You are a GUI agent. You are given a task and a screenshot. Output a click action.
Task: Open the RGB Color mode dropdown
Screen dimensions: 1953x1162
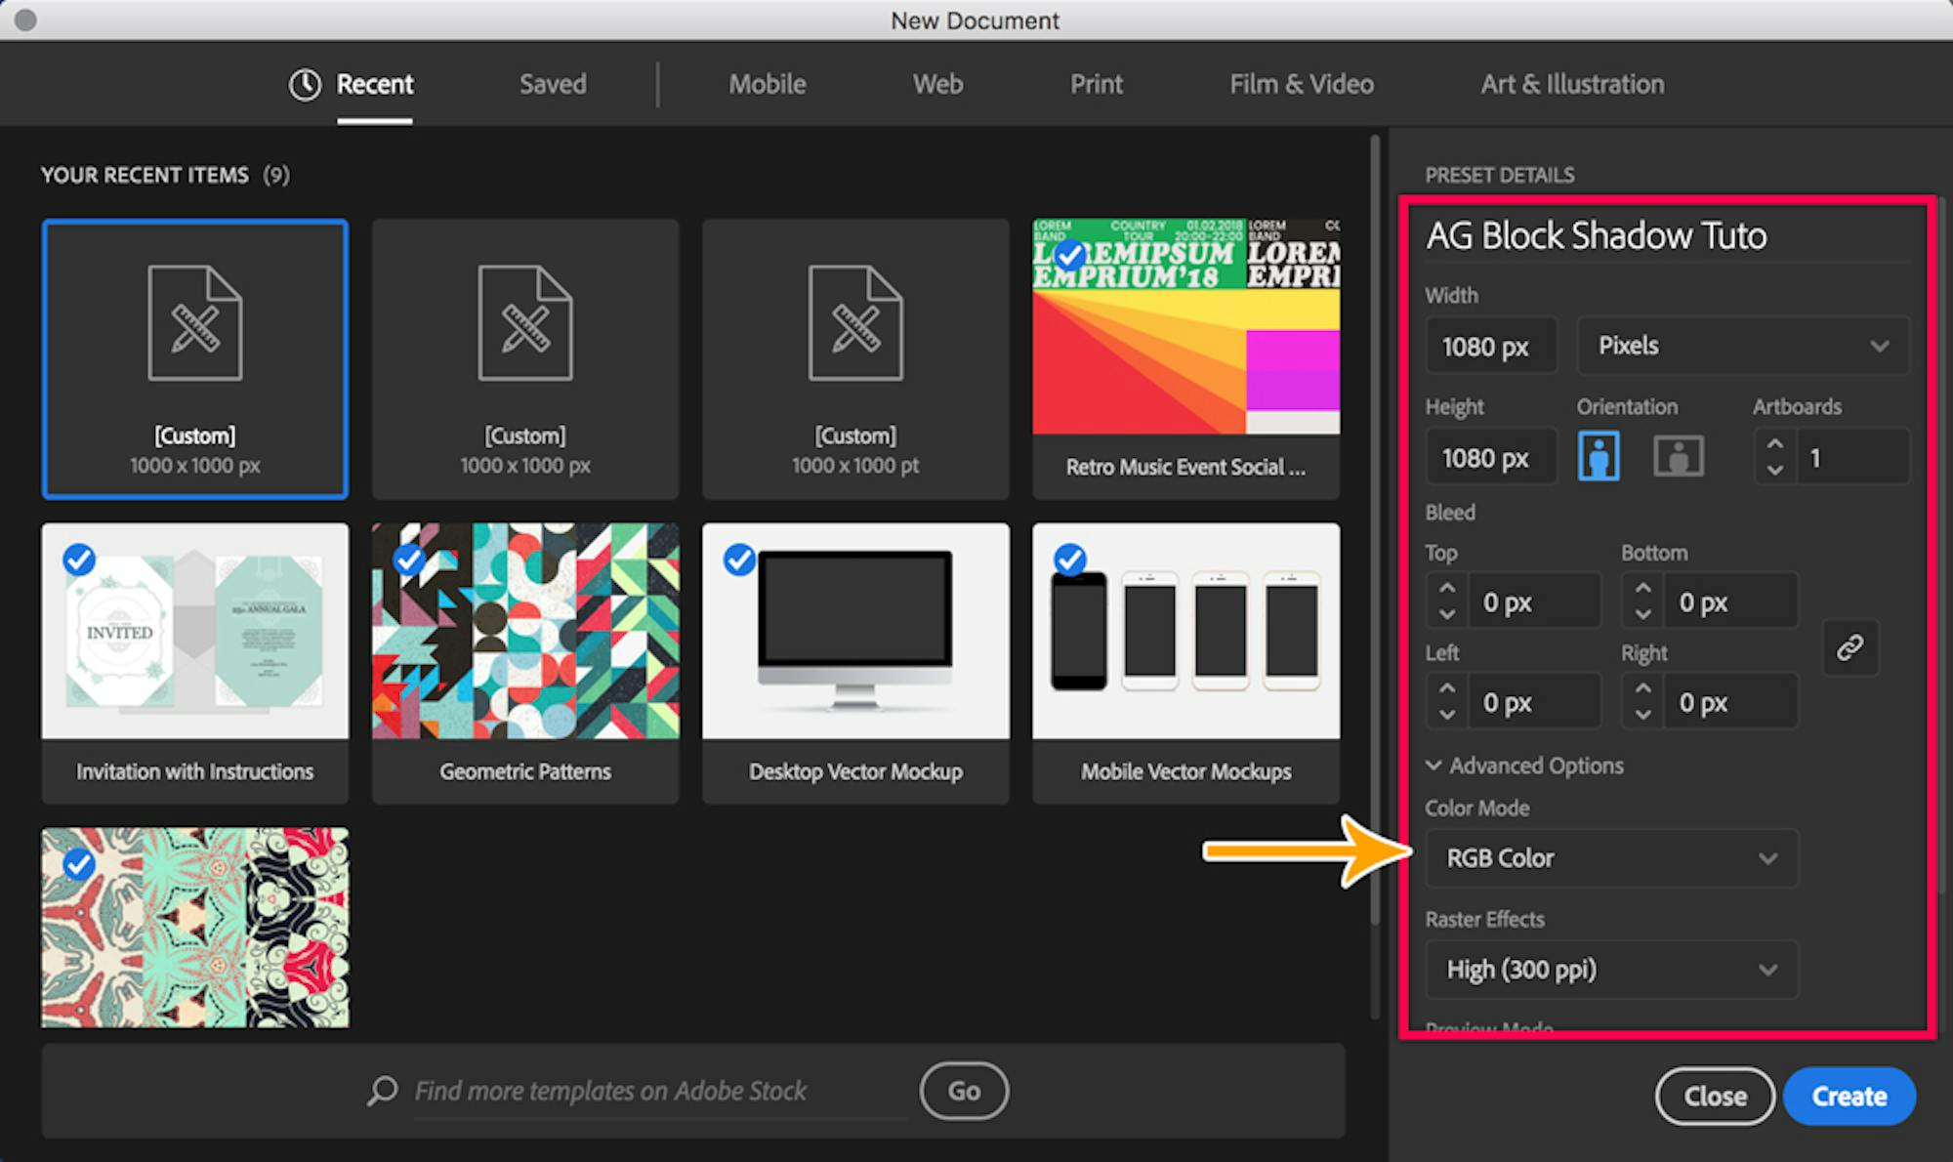[1611, 858]
